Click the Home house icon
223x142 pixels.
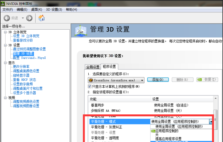pyautogui.click(x=42, y=18)
